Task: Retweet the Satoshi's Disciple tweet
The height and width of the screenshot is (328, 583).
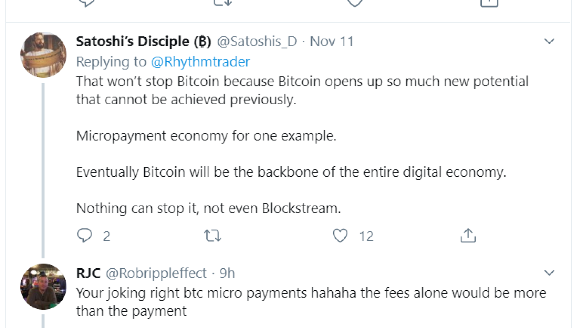Action: pyautogui.click(x=212, y=235)
